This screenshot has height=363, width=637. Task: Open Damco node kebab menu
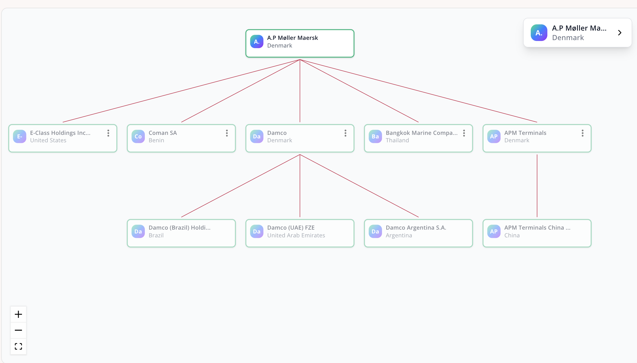346,133
